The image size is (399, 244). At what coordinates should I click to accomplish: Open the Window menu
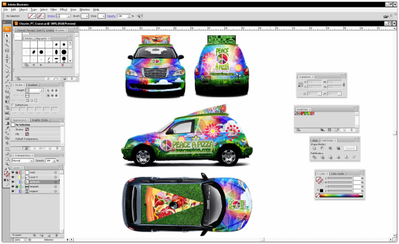coord(84,9)
